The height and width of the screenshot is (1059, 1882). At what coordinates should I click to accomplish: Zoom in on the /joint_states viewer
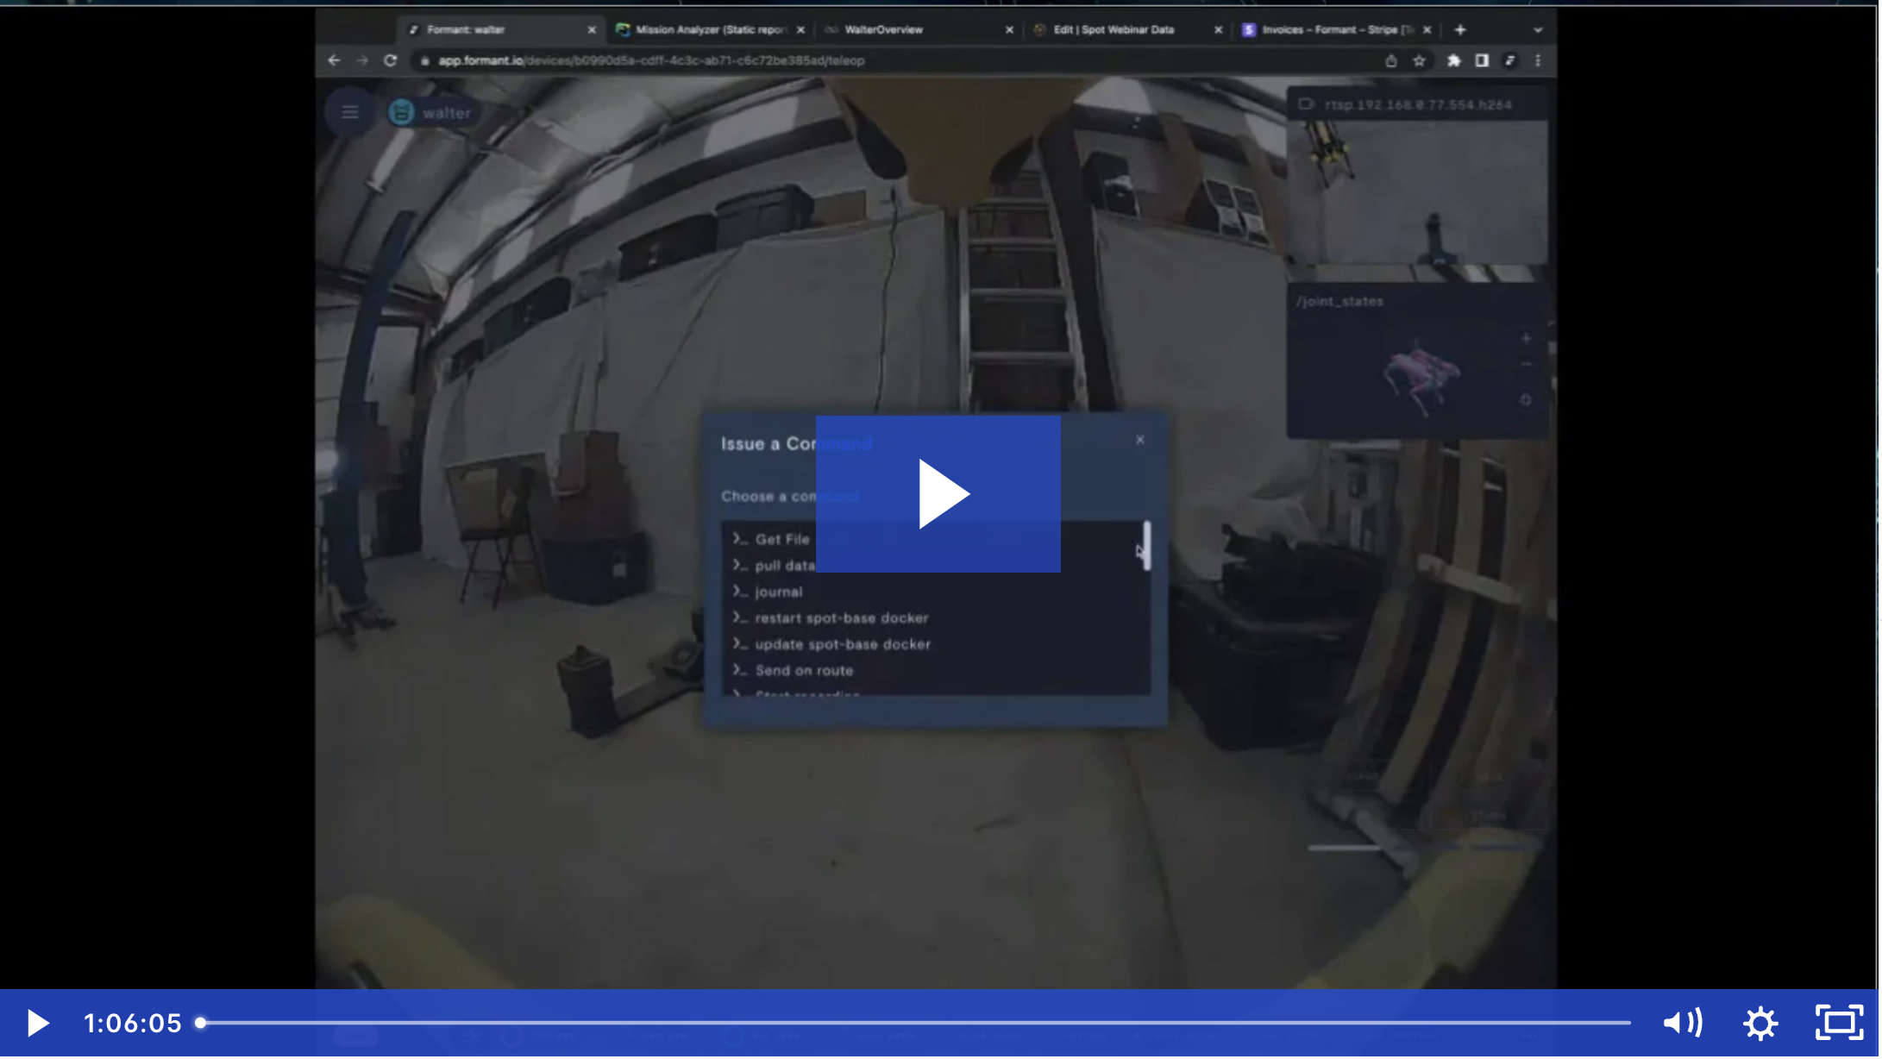point(1526,338)
